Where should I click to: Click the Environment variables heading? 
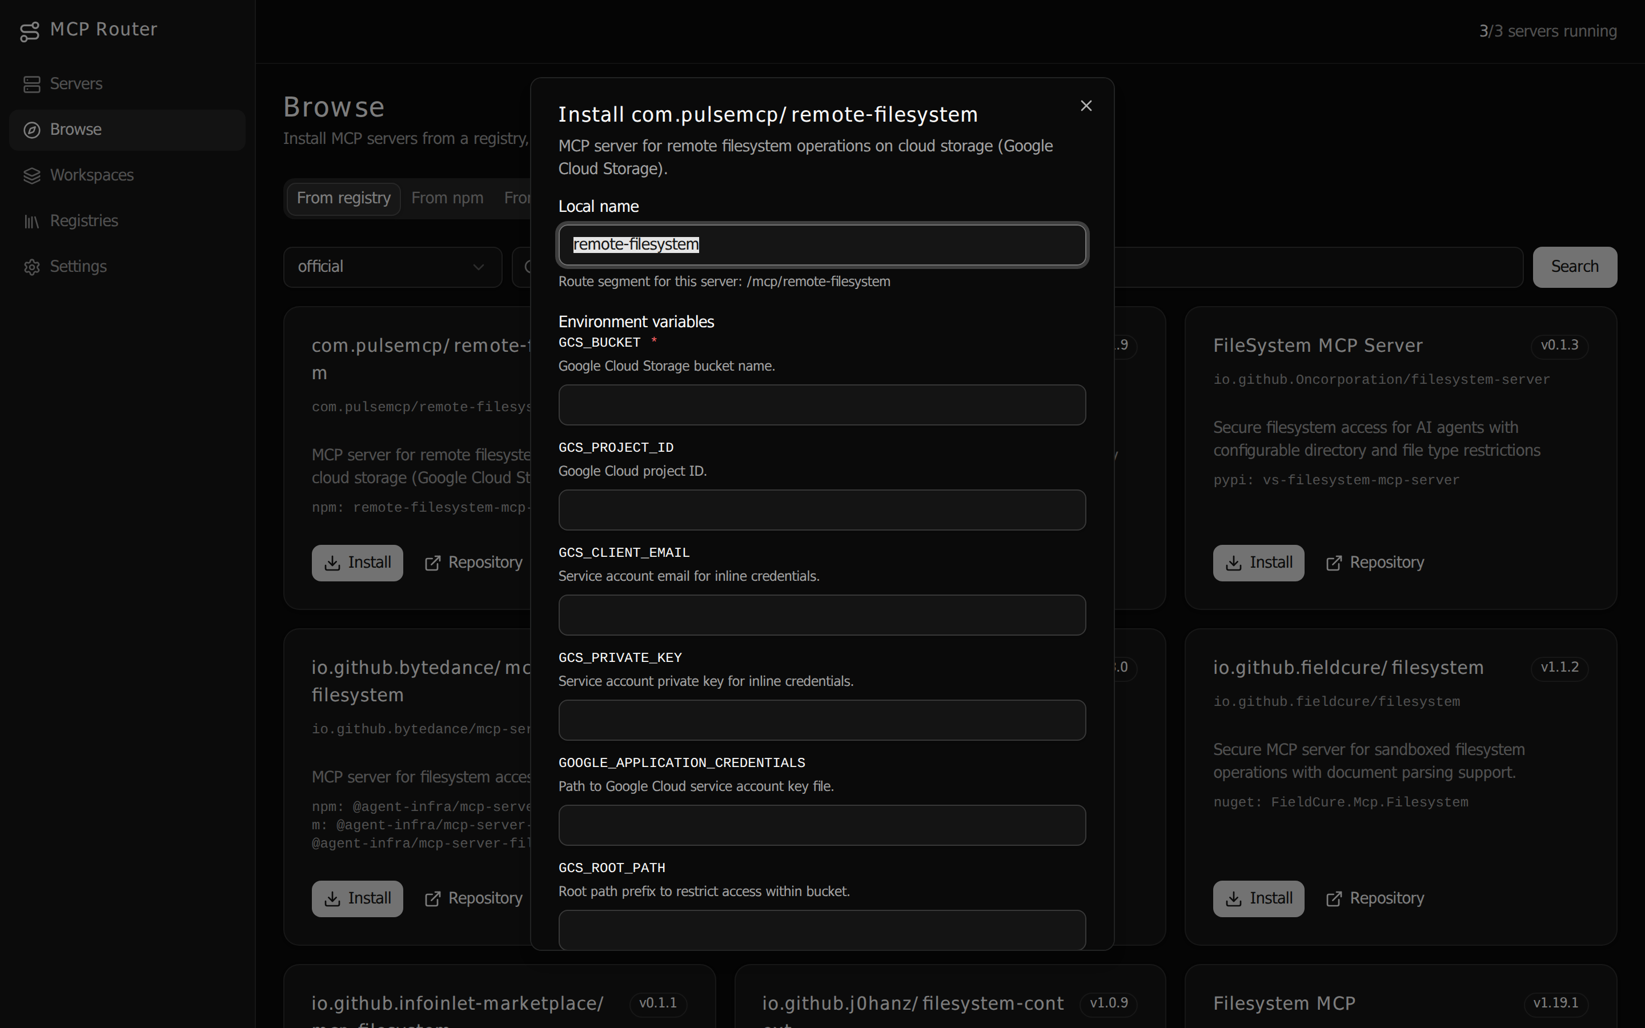tap(636, 322)
